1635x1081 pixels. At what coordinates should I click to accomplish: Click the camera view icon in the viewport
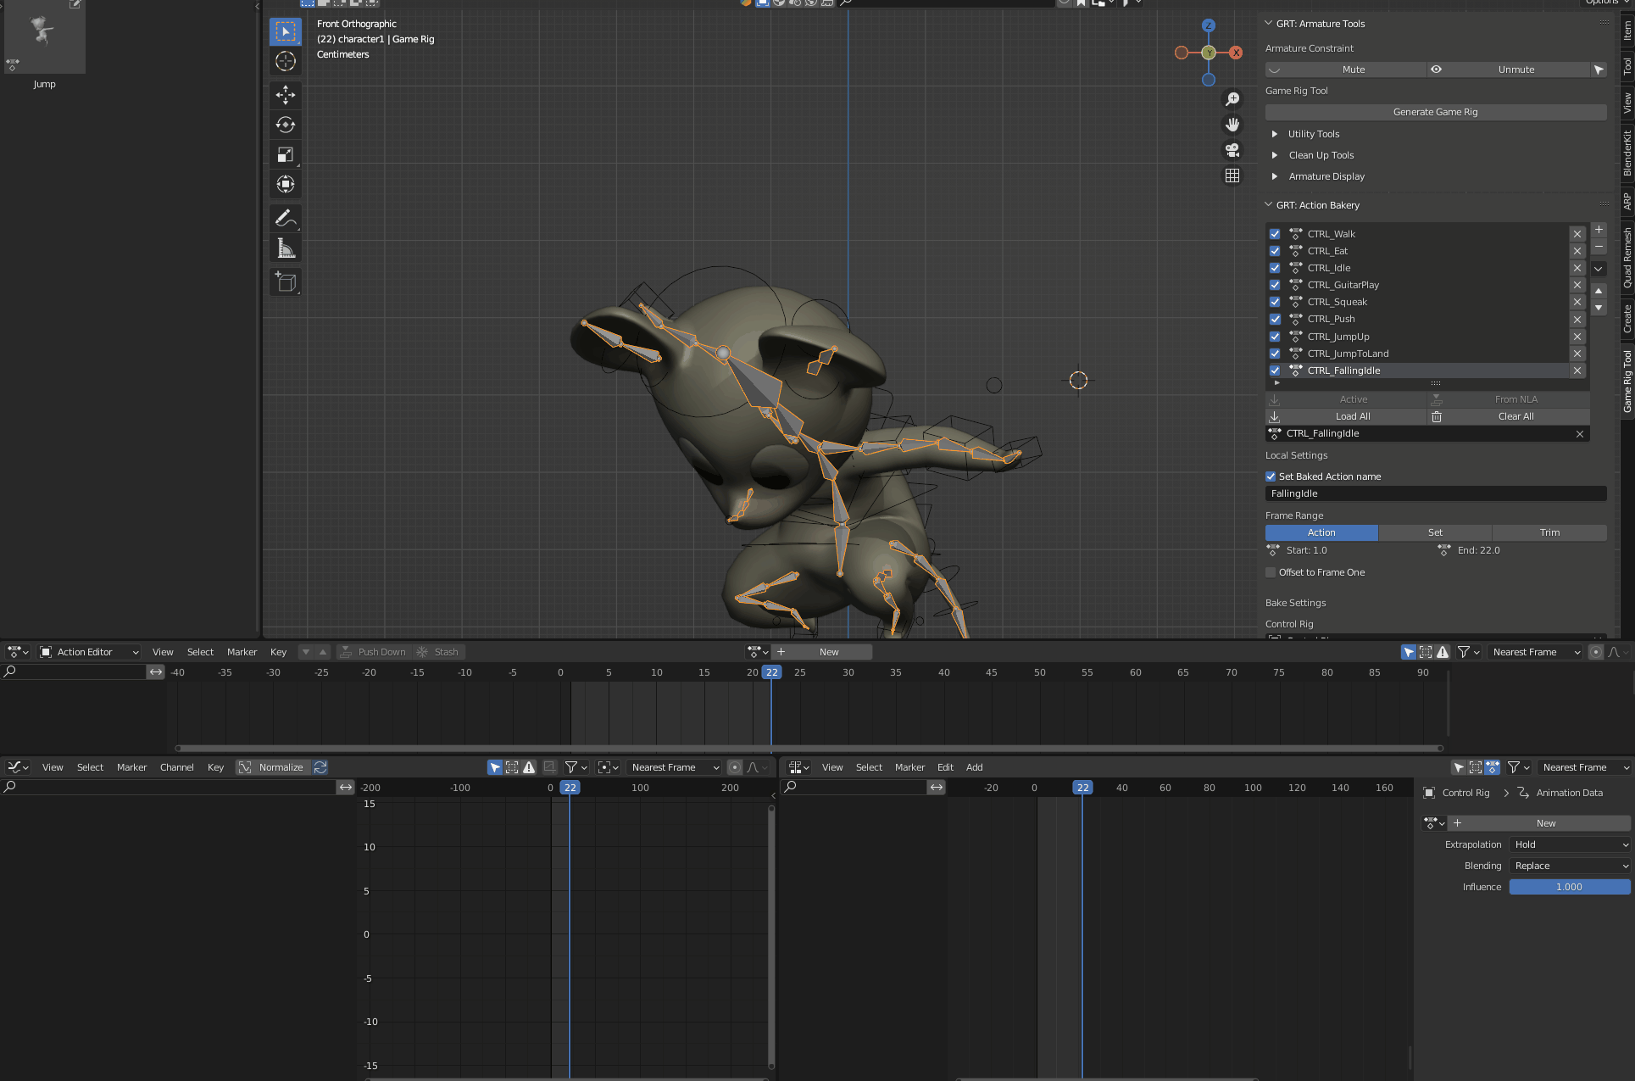tap(1232, 150)
